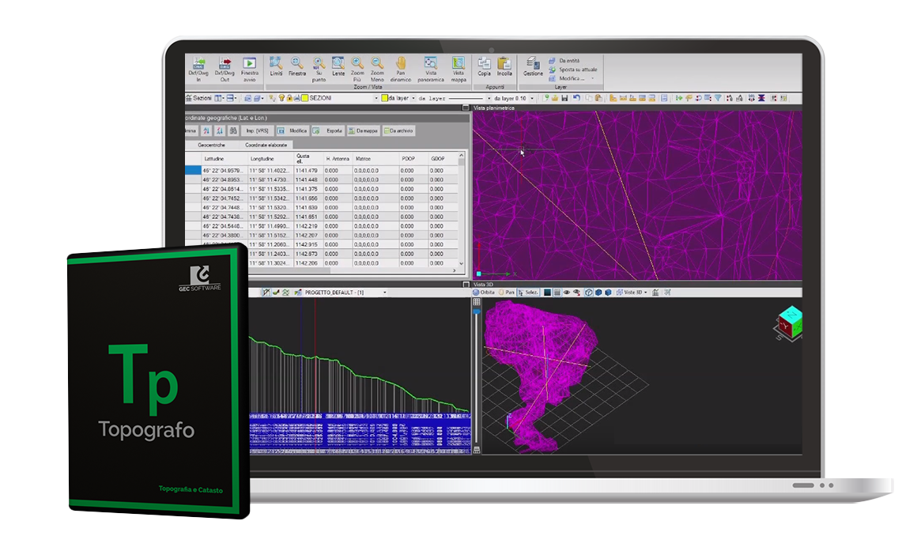This screenshot has height=536, width=917.
Task: Click the 3D view orientation cube
Action: (x=789, y=323)
